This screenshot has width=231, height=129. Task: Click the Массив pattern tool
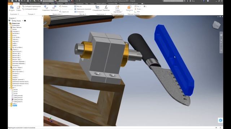78,6
